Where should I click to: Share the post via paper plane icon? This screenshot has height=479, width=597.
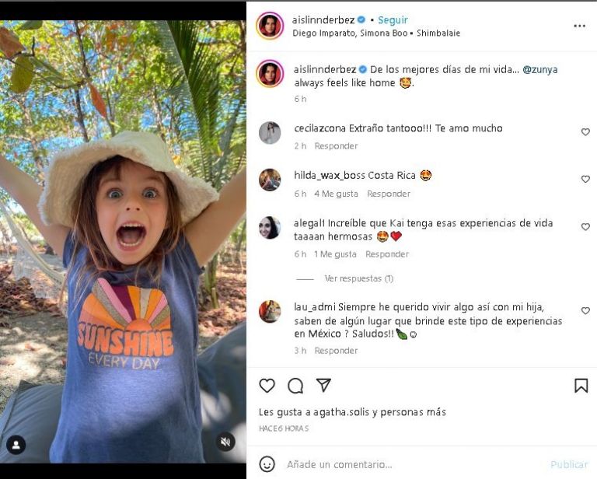pyautogui.click(x=323, y=386)
